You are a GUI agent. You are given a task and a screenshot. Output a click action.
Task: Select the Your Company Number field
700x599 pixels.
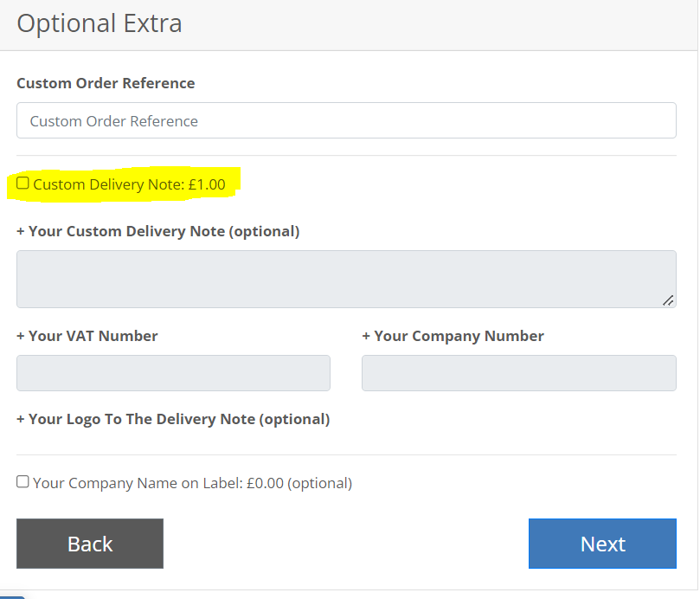pos(519,373)
